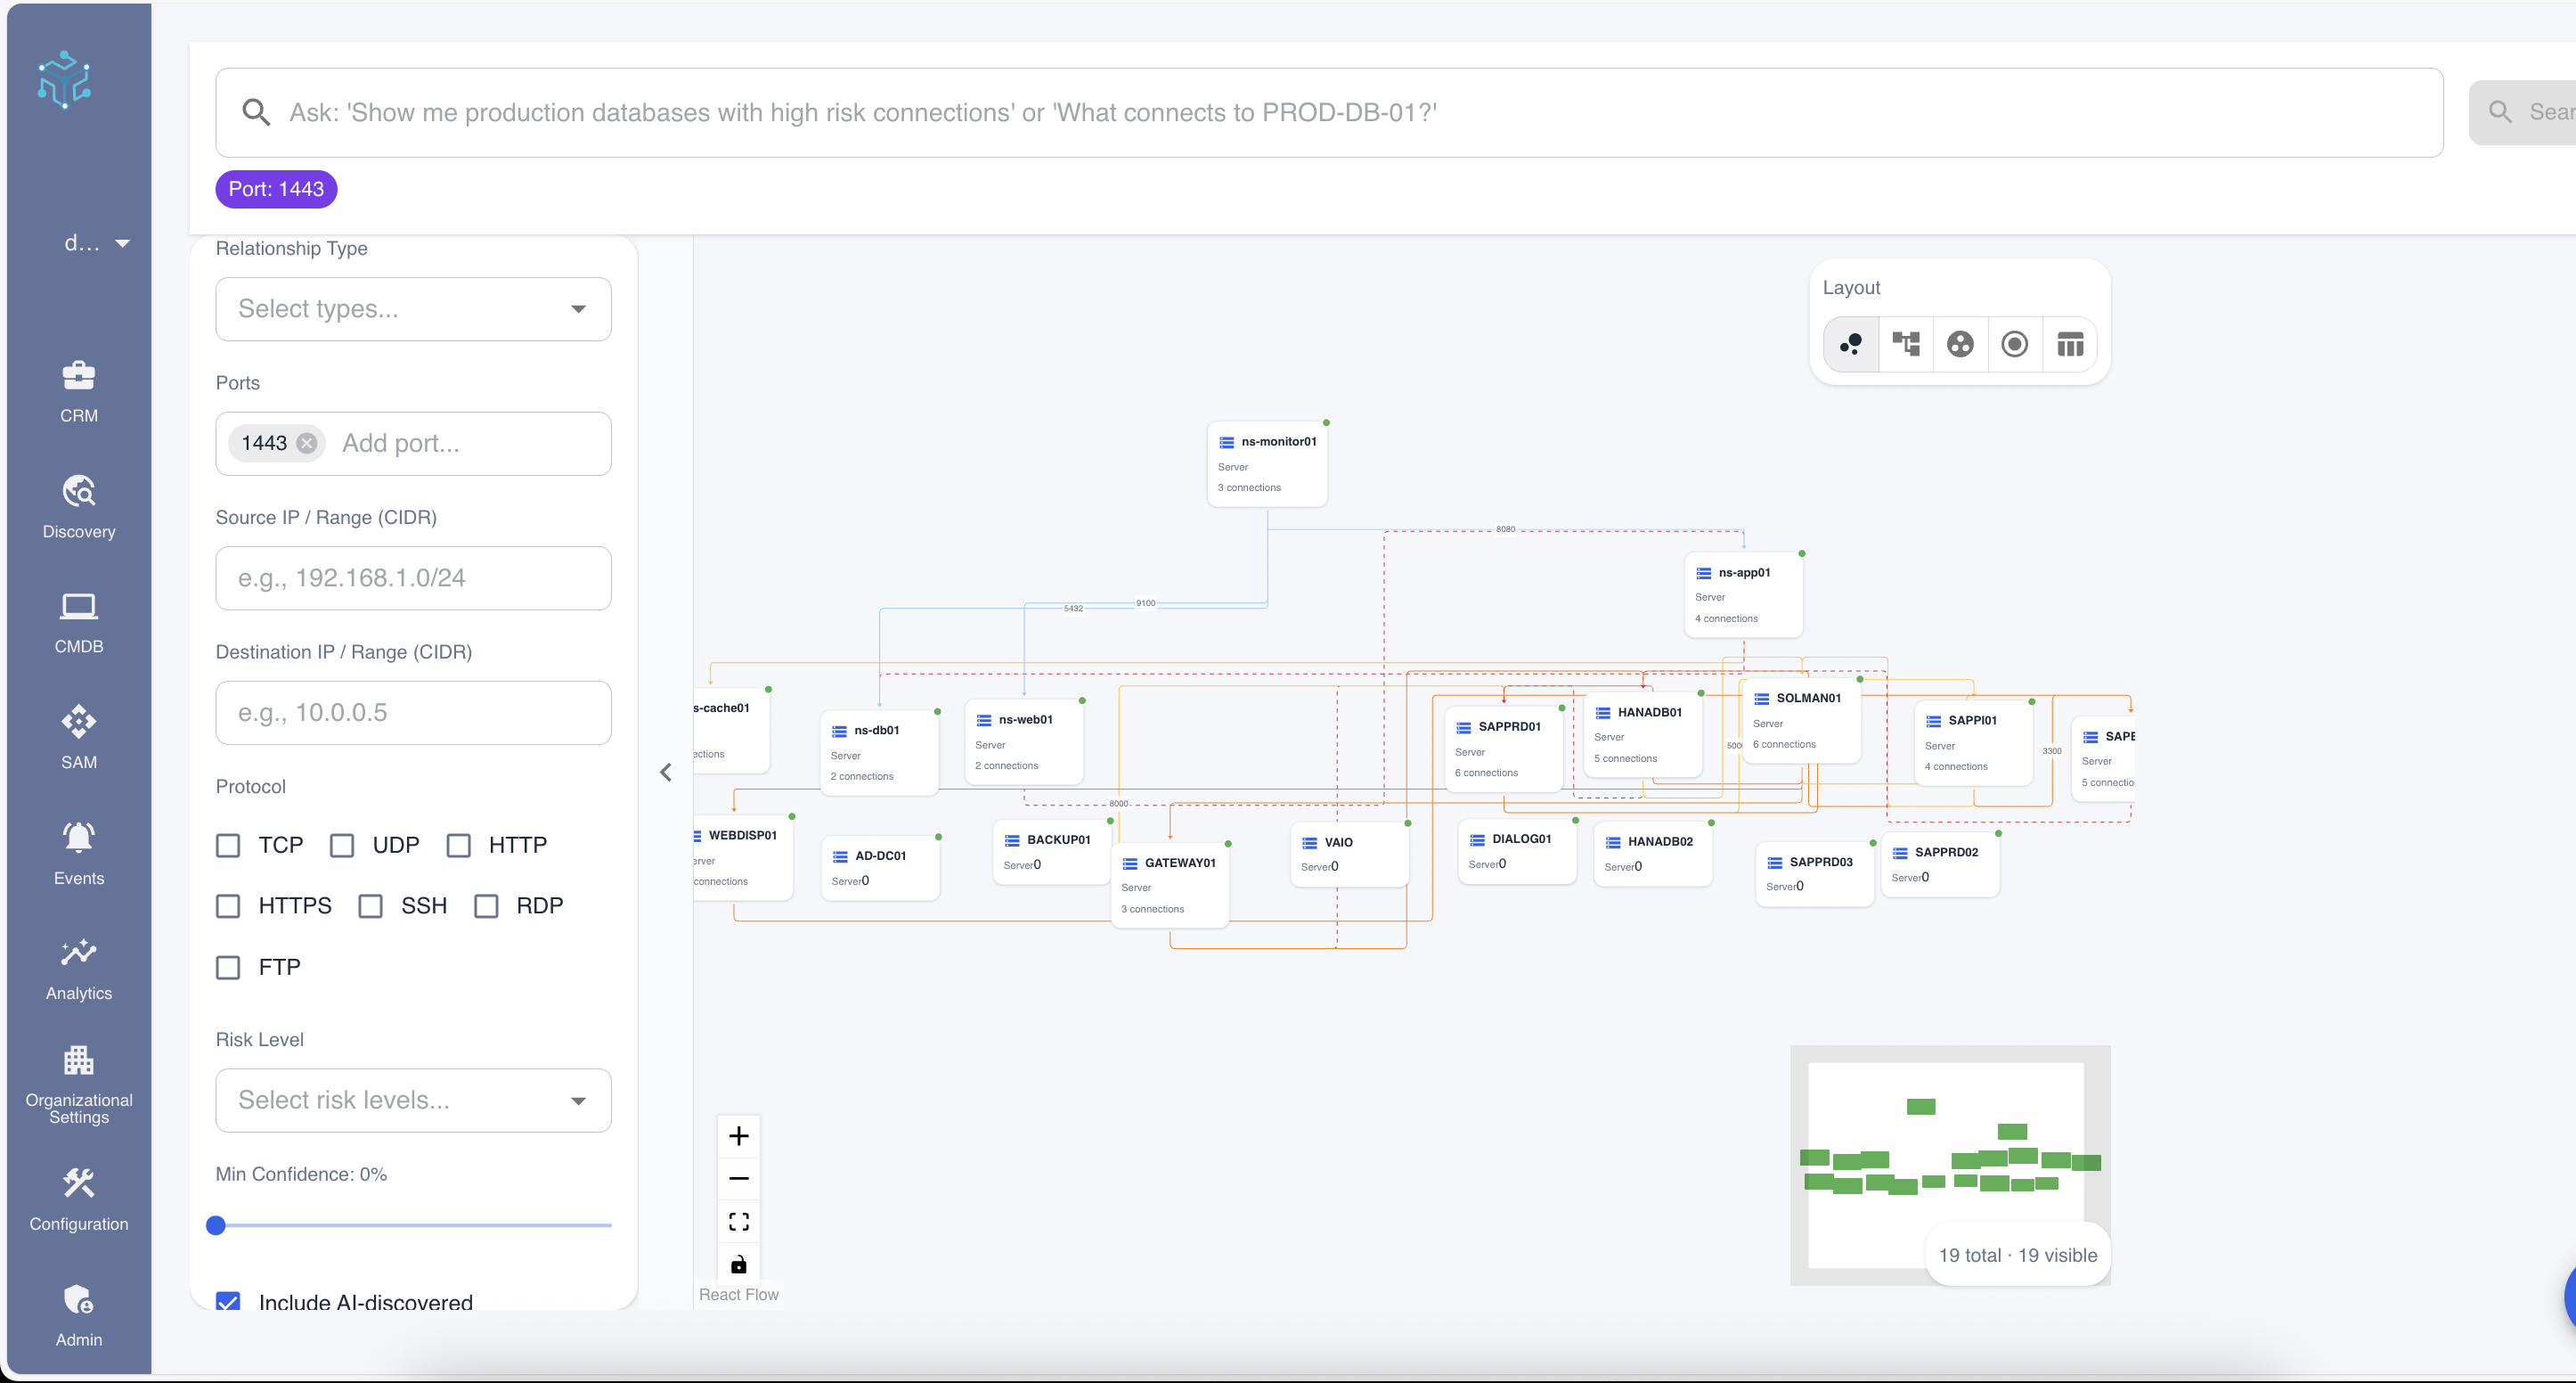
Task: Open the Relationship Type selector
Action: click(x=413, y=309)
